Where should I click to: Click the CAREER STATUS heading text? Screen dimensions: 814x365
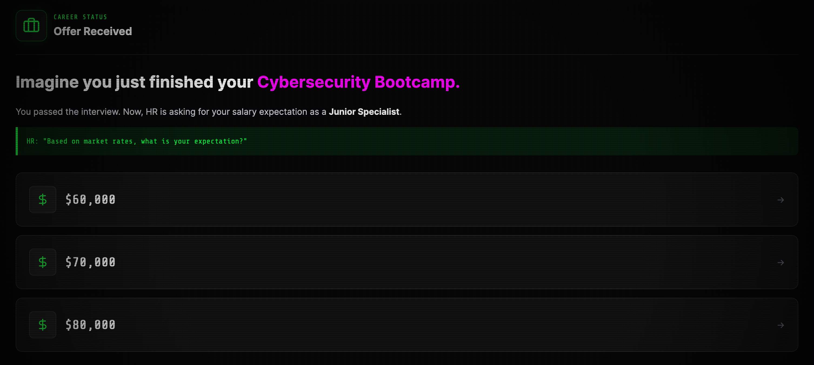point(80,17)
